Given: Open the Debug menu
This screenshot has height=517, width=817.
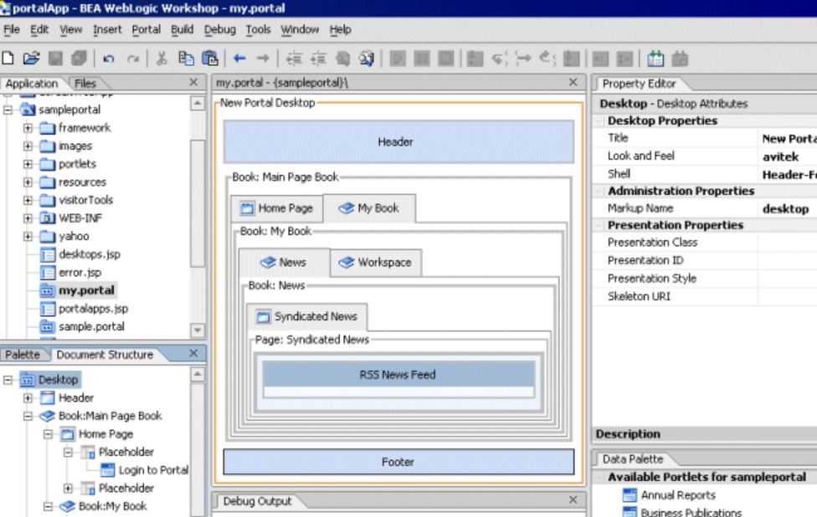Looking at the screenshot, I should tap(220, 29).
